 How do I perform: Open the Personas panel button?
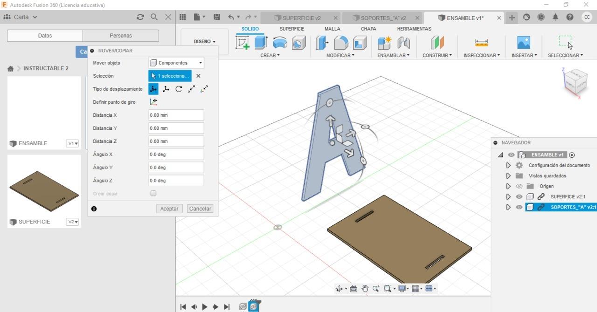pos(121,35)
